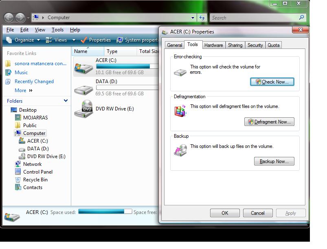
Task: Click the Forward navigation arrow
Action: (x=20, y=18)
